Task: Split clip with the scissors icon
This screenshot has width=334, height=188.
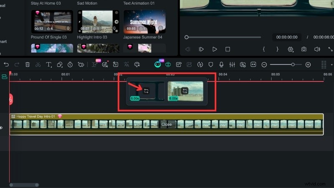Action: pos(38,64)
